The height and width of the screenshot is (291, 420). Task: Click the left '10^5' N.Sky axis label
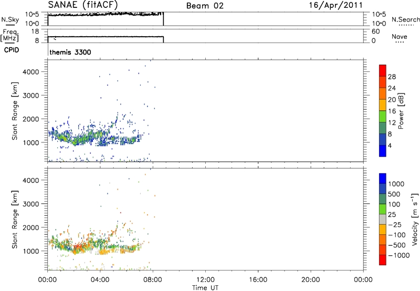[x=33, y=15]
